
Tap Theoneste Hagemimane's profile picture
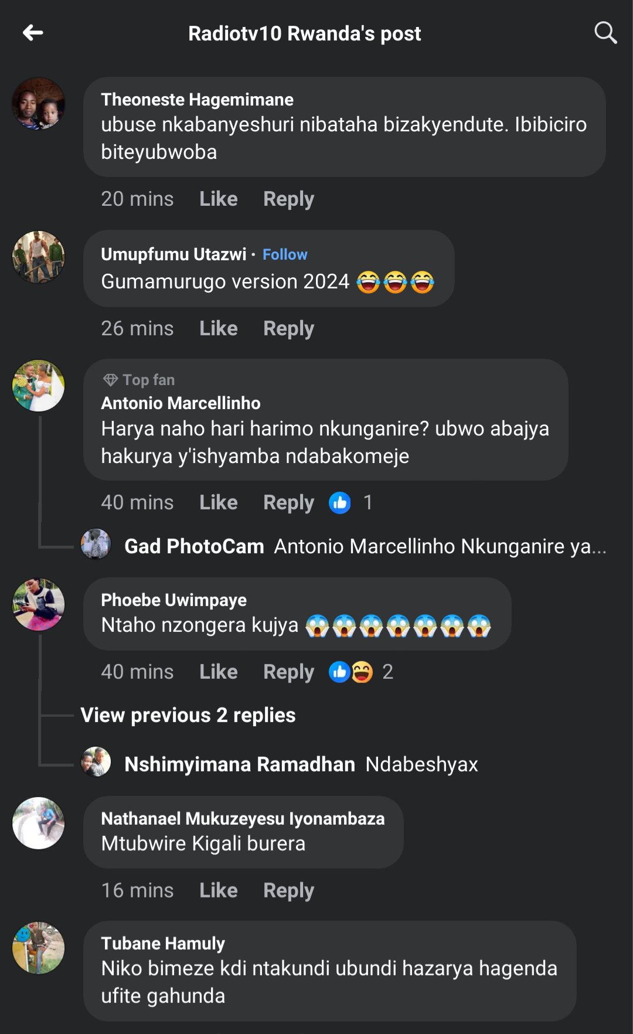click(39, 104)
